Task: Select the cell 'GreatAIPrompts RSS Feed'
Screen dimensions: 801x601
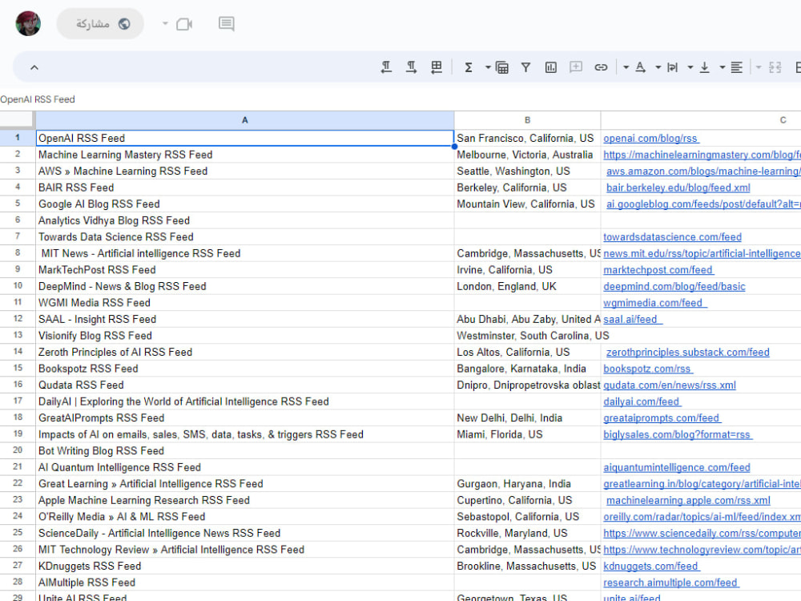Action: point(244,418)
